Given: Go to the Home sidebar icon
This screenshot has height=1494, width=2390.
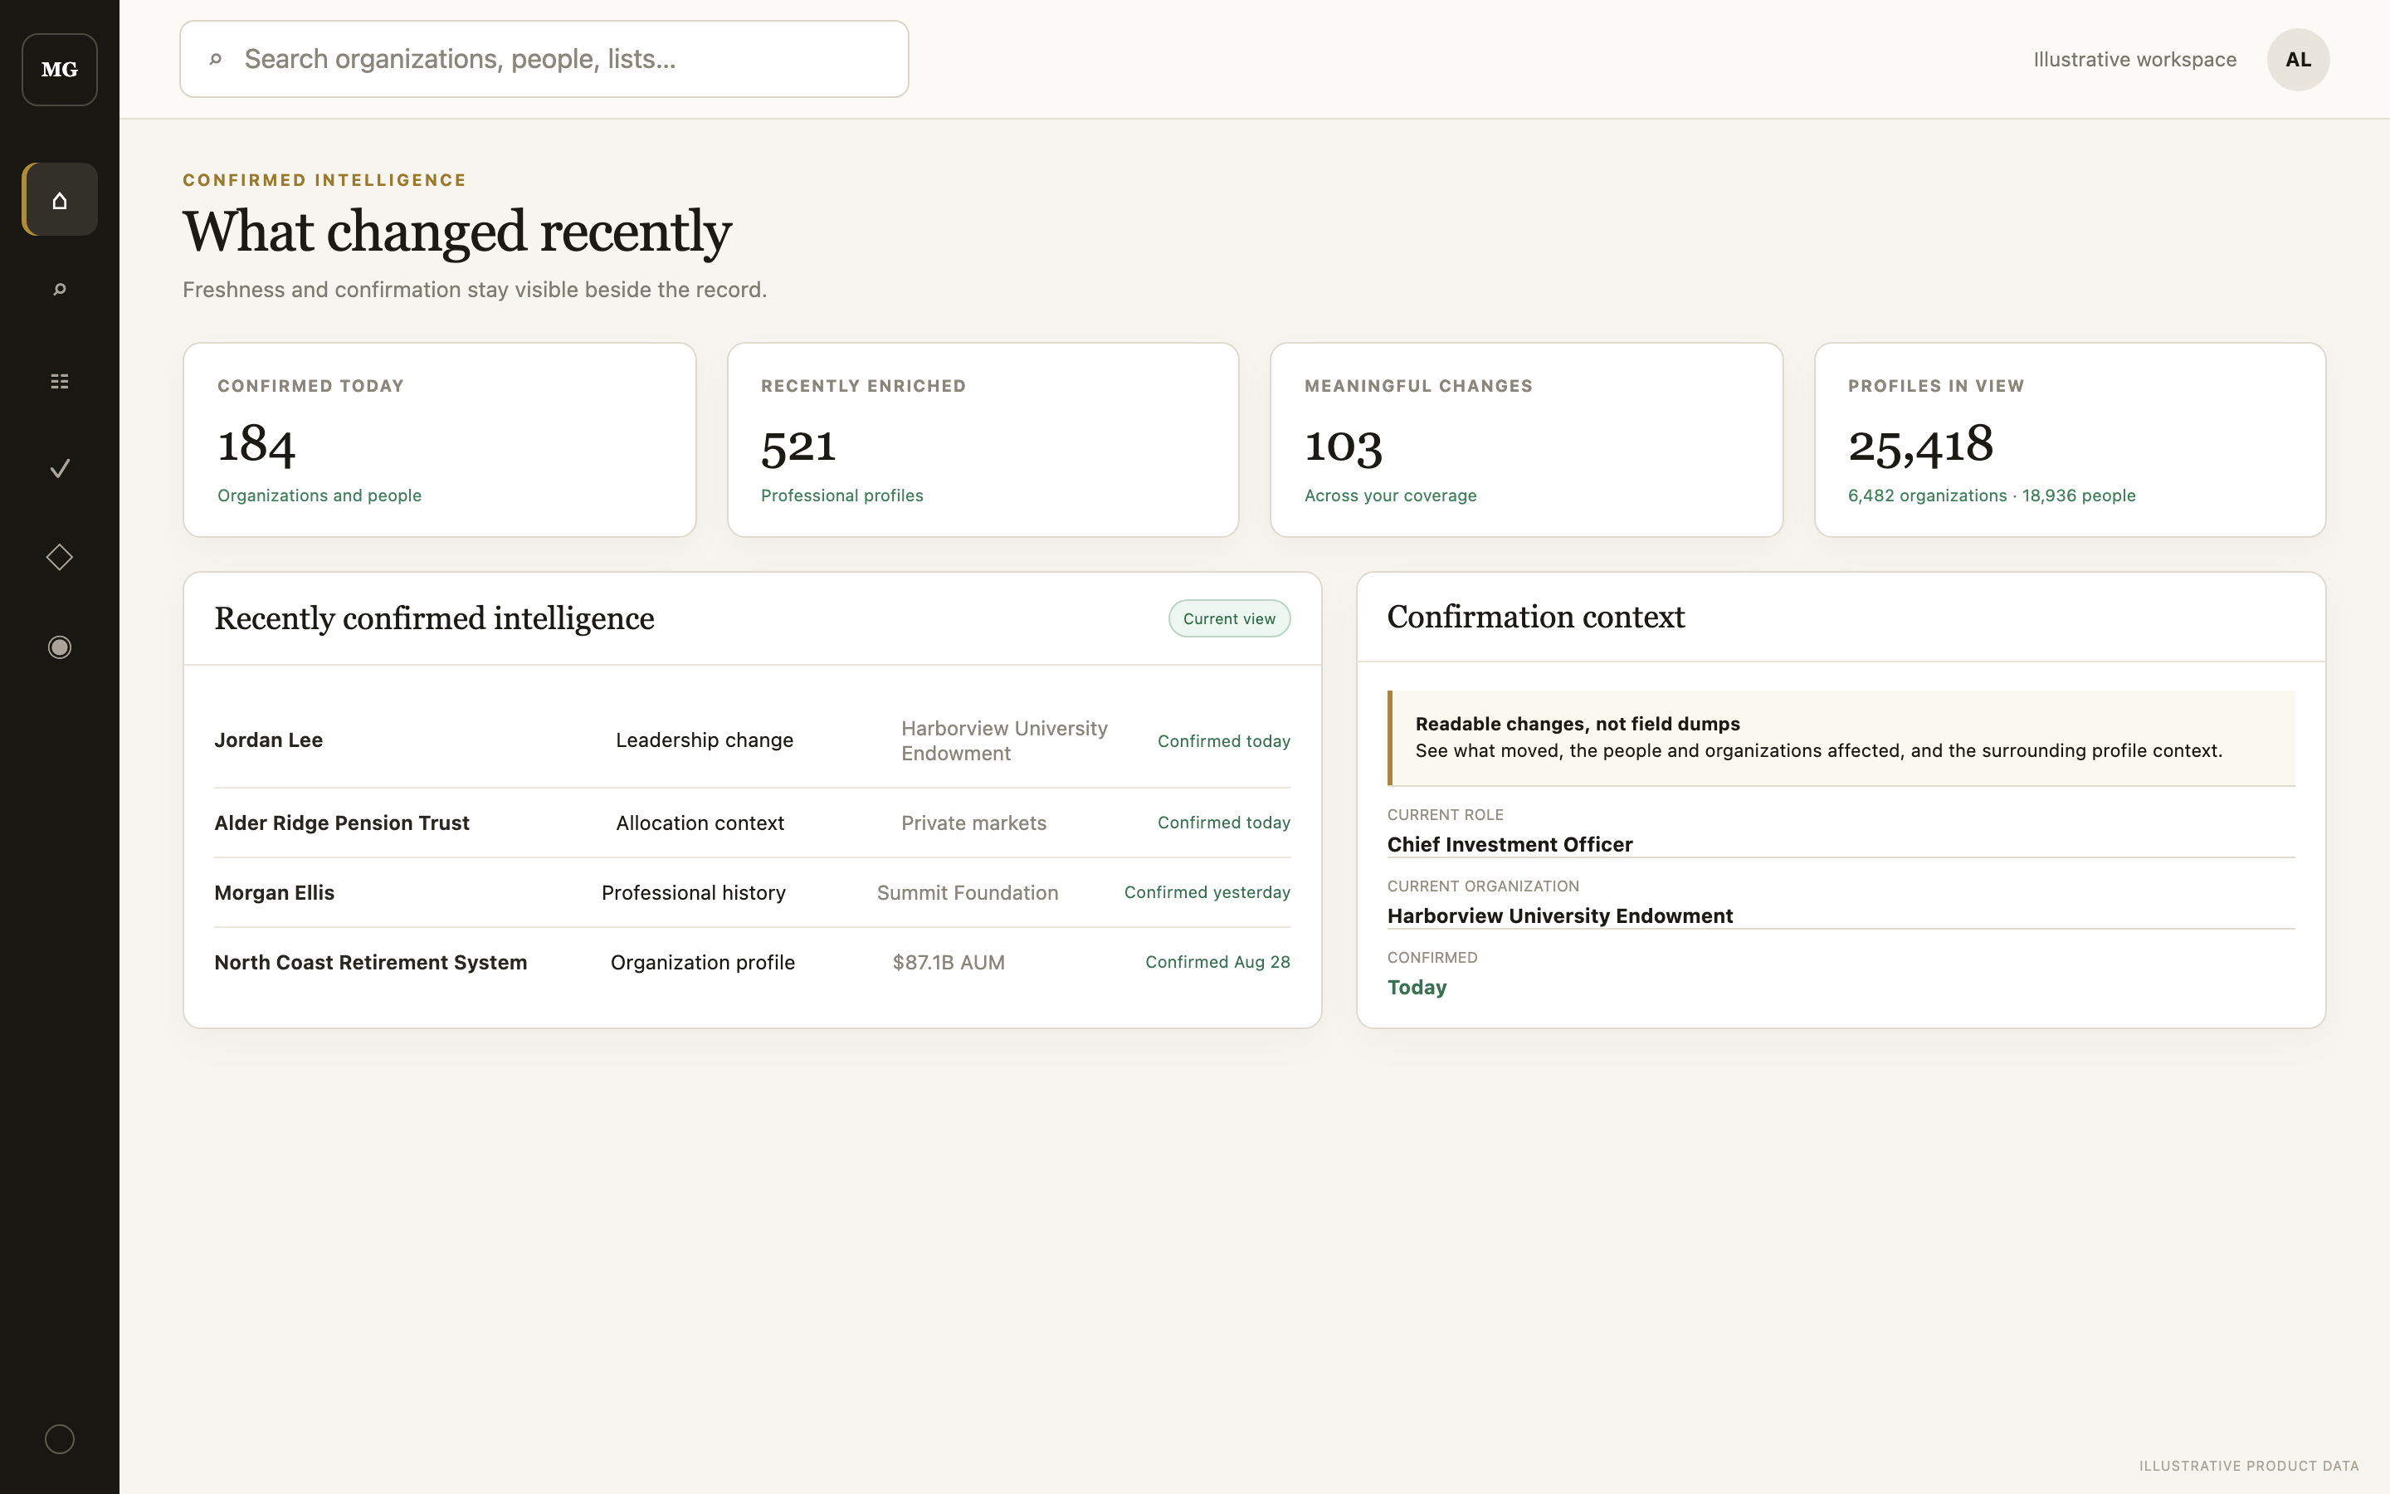Looking at the screenshot, I should click(x=59, y=199).
